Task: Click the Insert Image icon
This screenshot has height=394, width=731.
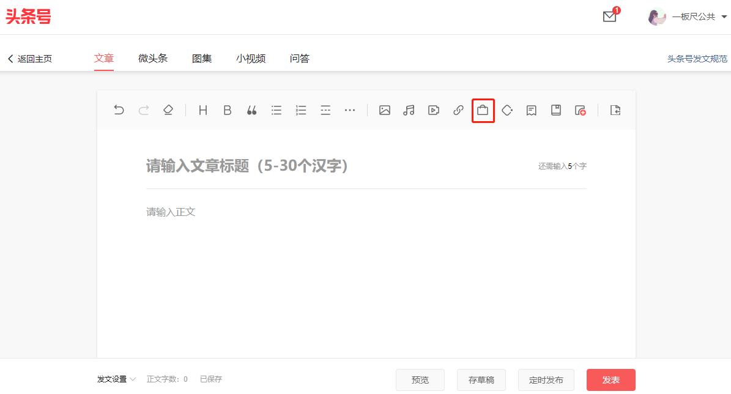Action: pos(385,110)
